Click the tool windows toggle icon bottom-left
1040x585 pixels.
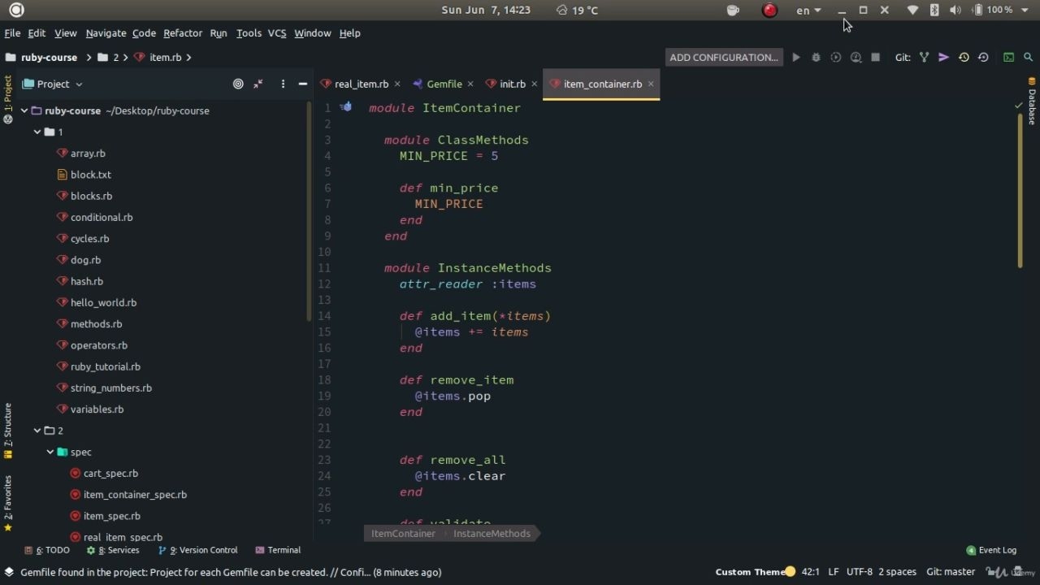tap(9, 572)
